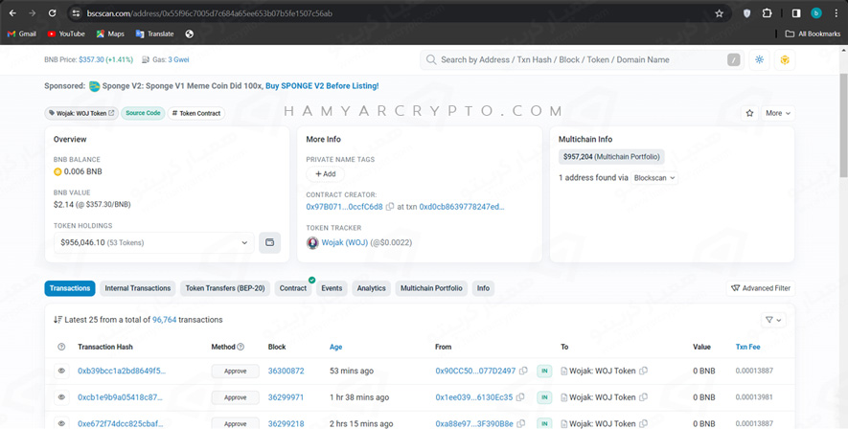Image resolution: width=848 pixels, height=429 pixels.
Task: Focus the BscScan search field
Action: 582,60
